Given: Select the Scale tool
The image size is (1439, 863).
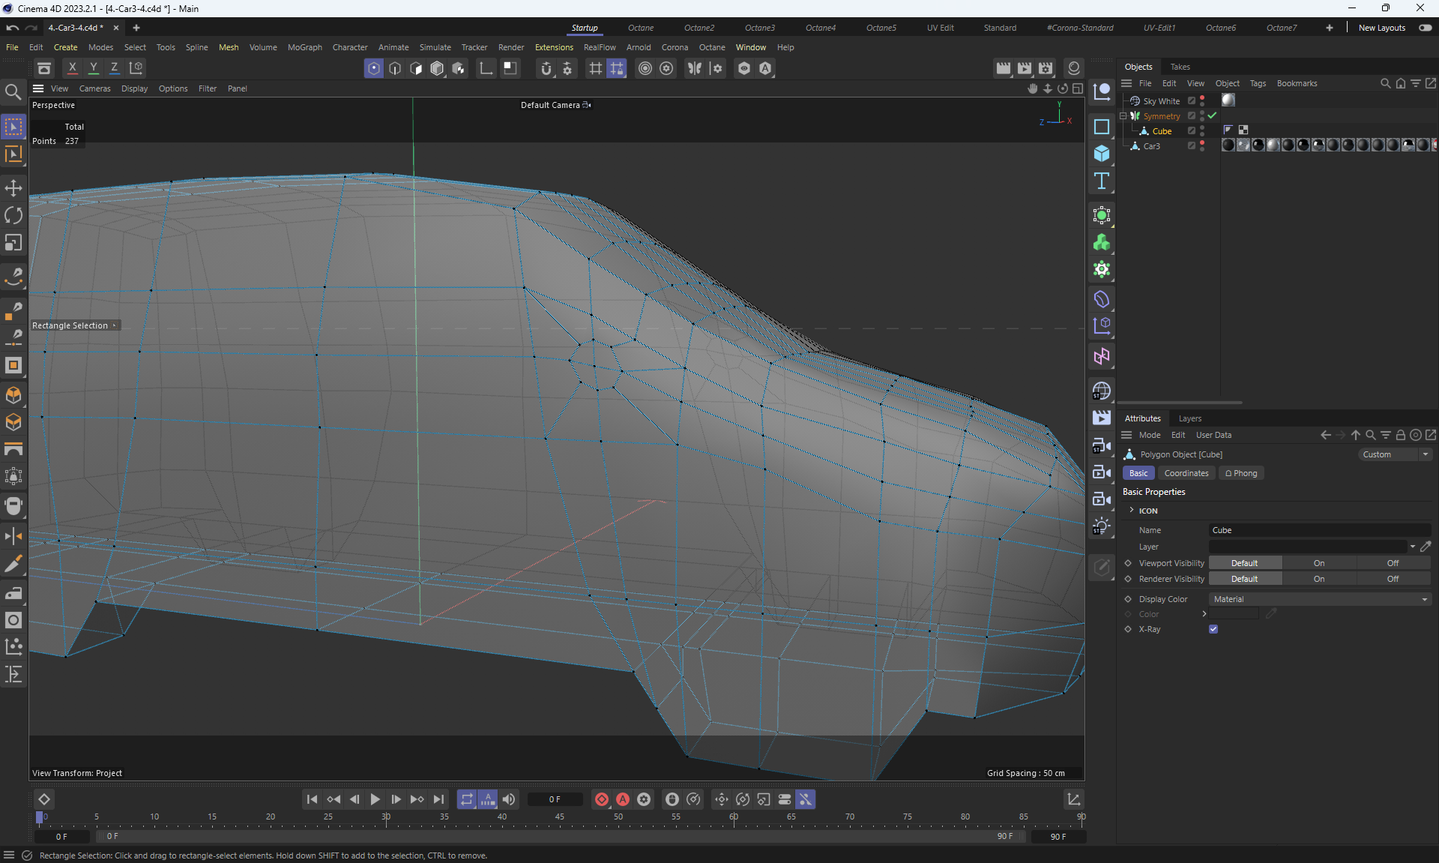Looking at the screenshot, I should click(13, 243).
